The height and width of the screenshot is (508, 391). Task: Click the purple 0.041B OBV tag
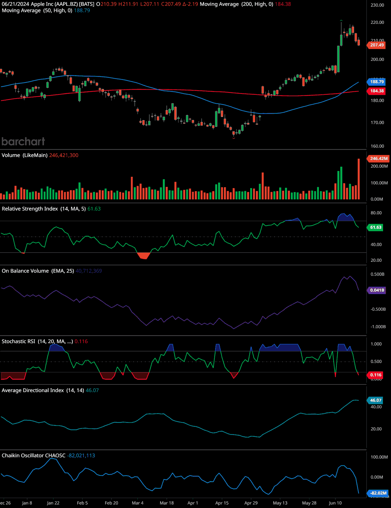[377, 290]
